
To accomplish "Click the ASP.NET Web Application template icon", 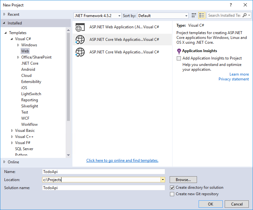I will coord(80,27).
